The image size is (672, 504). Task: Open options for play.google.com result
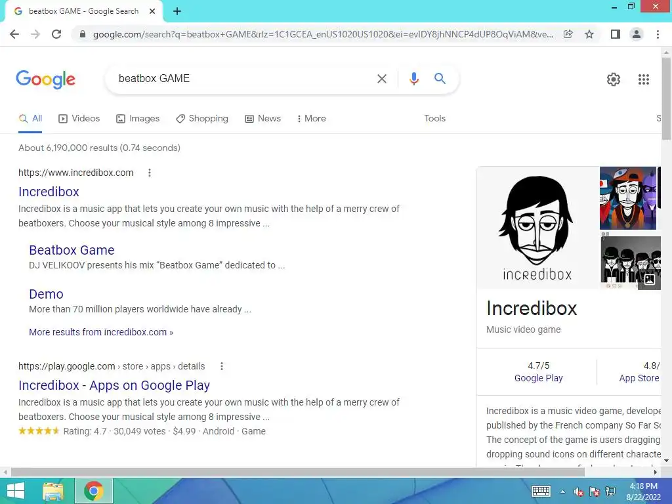click(222, 366)
